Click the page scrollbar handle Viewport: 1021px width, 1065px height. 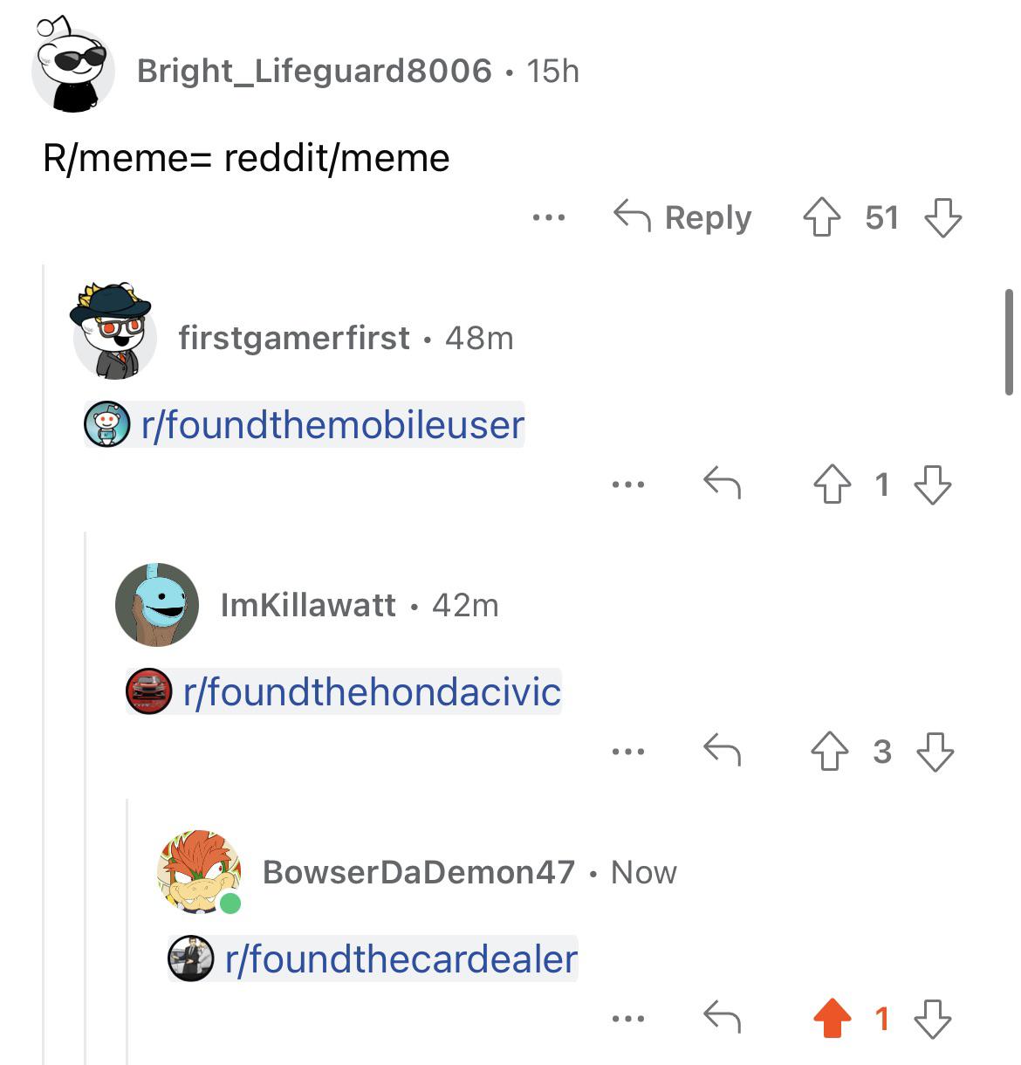click(x=1009, y=342)
